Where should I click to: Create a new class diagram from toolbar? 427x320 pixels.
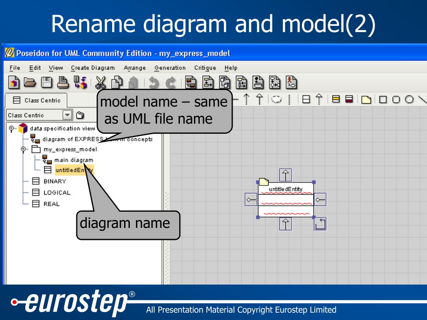191,82
